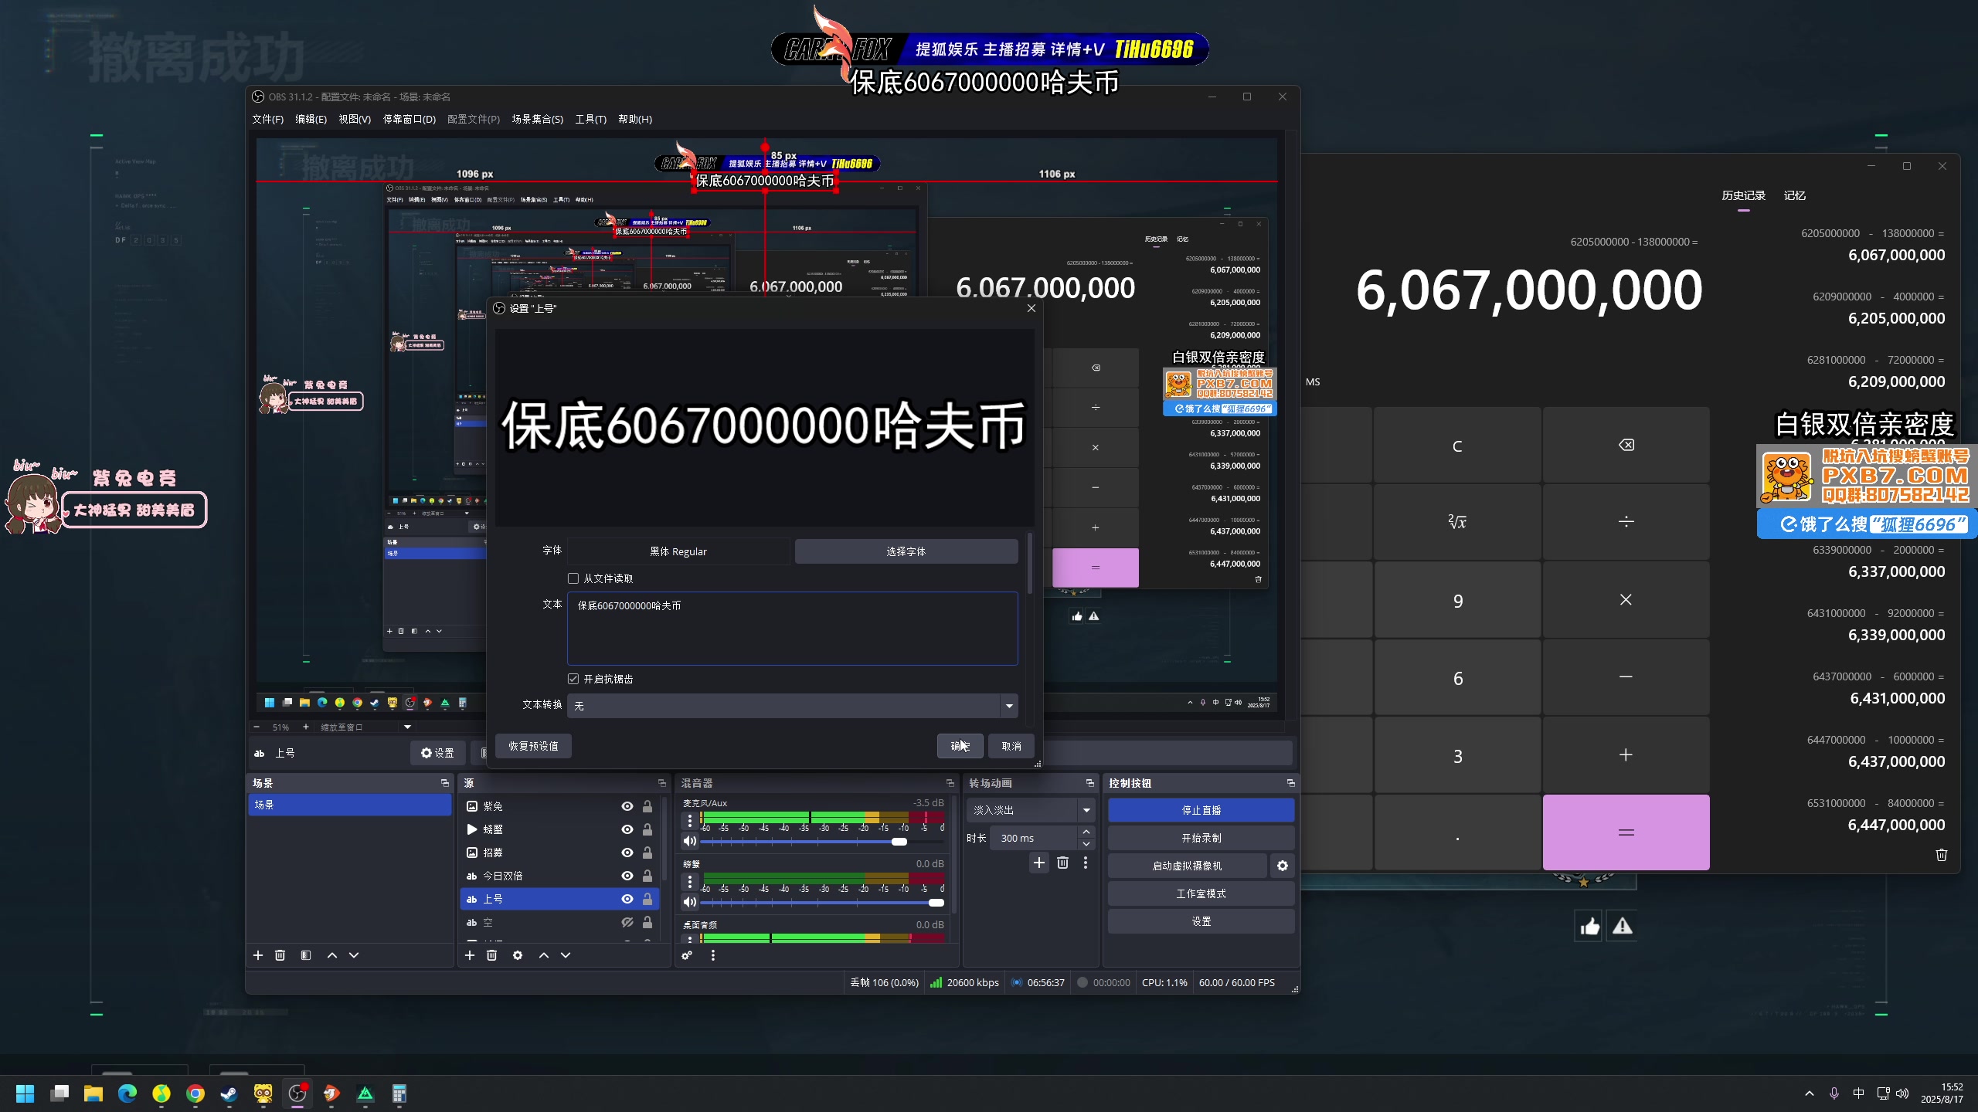Viewport: 1978px width, 1112px height.
Task: Switch to calculator 记忆 tab
Action: [x=1794, y=195]
